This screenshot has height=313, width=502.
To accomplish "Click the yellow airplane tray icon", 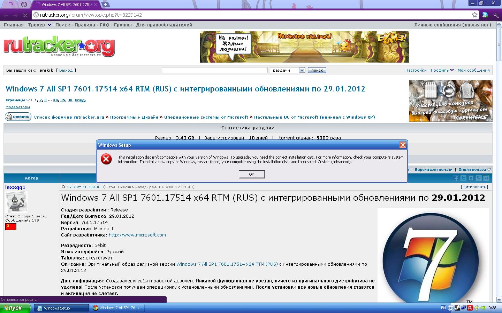I will [476, 308].
